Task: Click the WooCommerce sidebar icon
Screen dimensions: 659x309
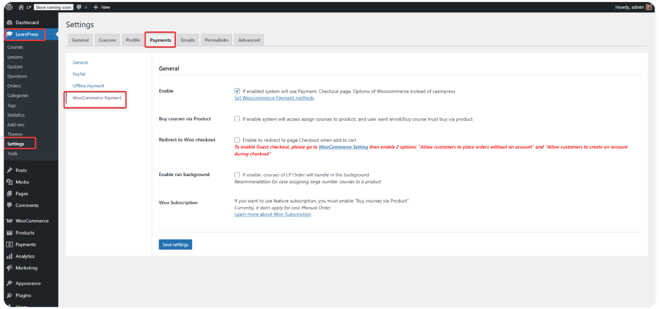Action: 9,220
